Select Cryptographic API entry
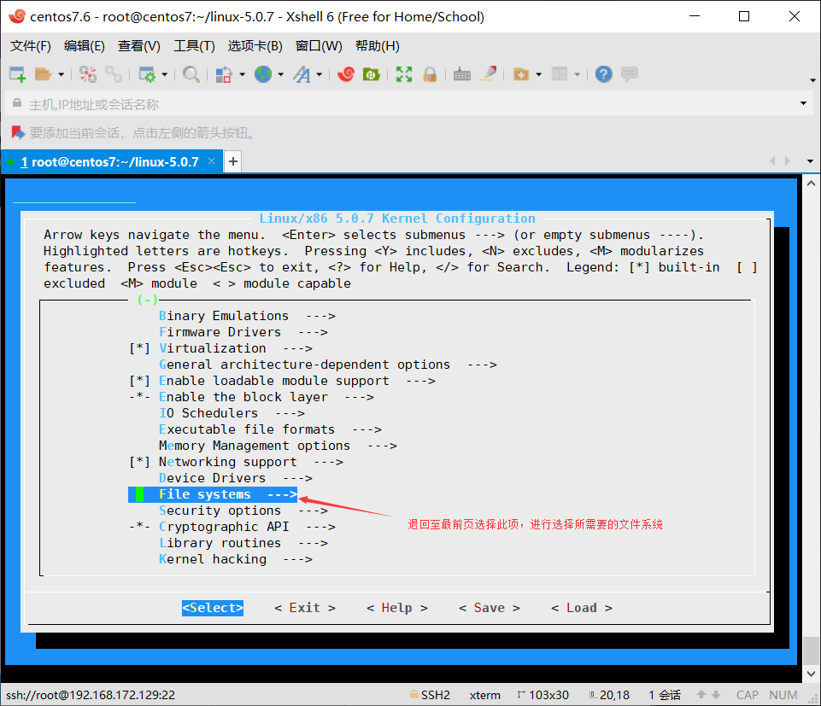This screenshot has width=821, height=706. pyautogui.click(x=247, y=527)
